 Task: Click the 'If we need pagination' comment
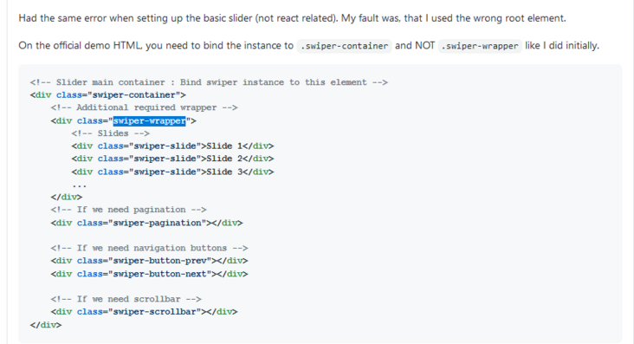click(128, 209)
